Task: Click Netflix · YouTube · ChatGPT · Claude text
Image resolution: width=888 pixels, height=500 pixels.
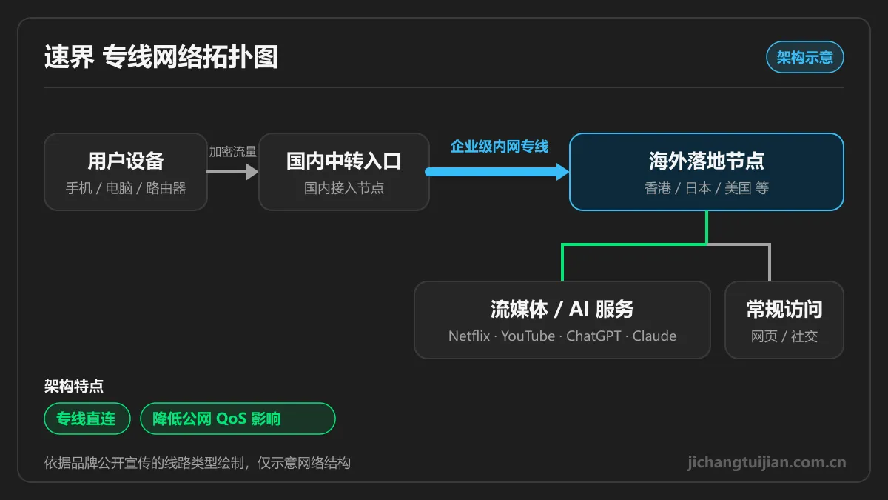Action: coord(562,336)
